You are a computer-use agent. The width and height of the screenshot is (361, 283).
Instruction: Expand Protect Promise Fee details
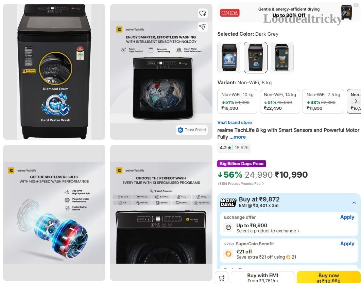coord(241,183)
